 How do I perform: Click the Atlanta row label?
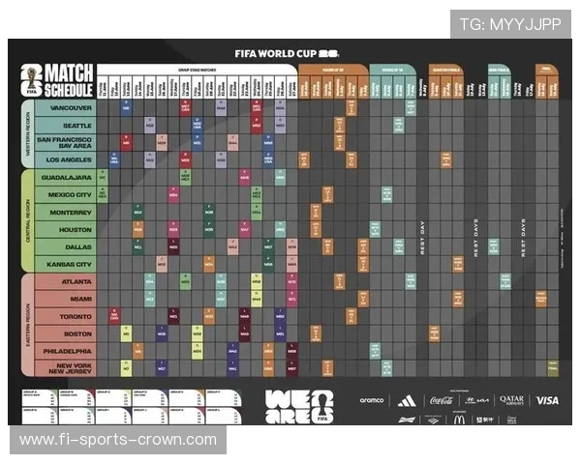(66, 281)
